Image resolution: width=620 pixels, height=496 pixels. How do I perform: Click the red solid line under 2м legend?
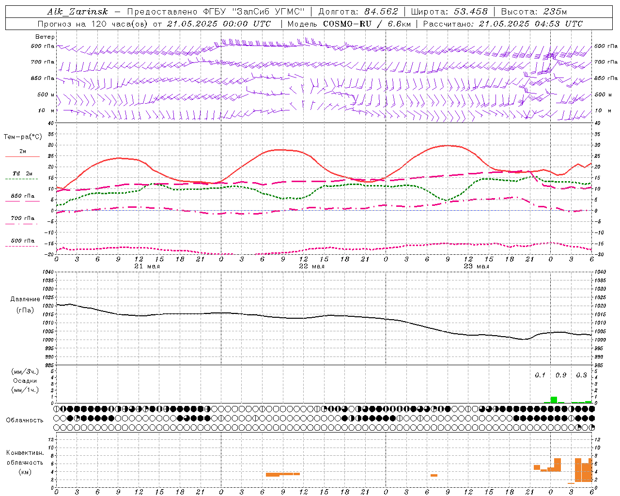click(22, 157)
